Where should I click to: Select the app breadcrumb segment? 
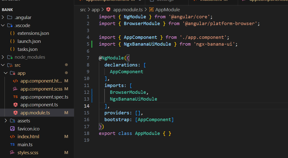click(96, 10)
